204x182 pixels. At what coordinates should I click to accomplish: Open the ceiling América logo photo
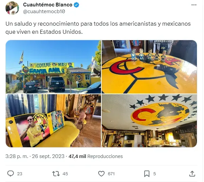click(149, 121)
